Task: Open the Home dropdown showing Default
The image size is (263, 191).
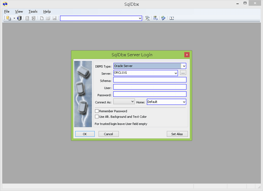Action: coord(184,102)
